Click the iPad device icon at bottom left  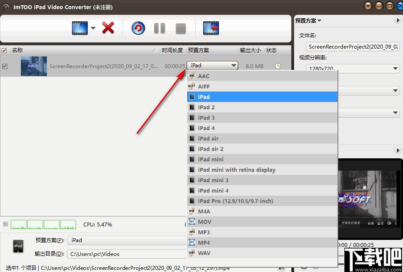[18, 246]
